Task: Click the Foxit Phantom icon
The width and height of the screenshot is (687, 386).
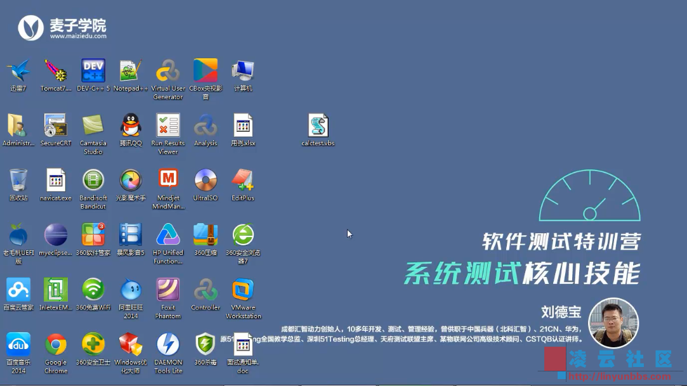Action: coord(168,289)
